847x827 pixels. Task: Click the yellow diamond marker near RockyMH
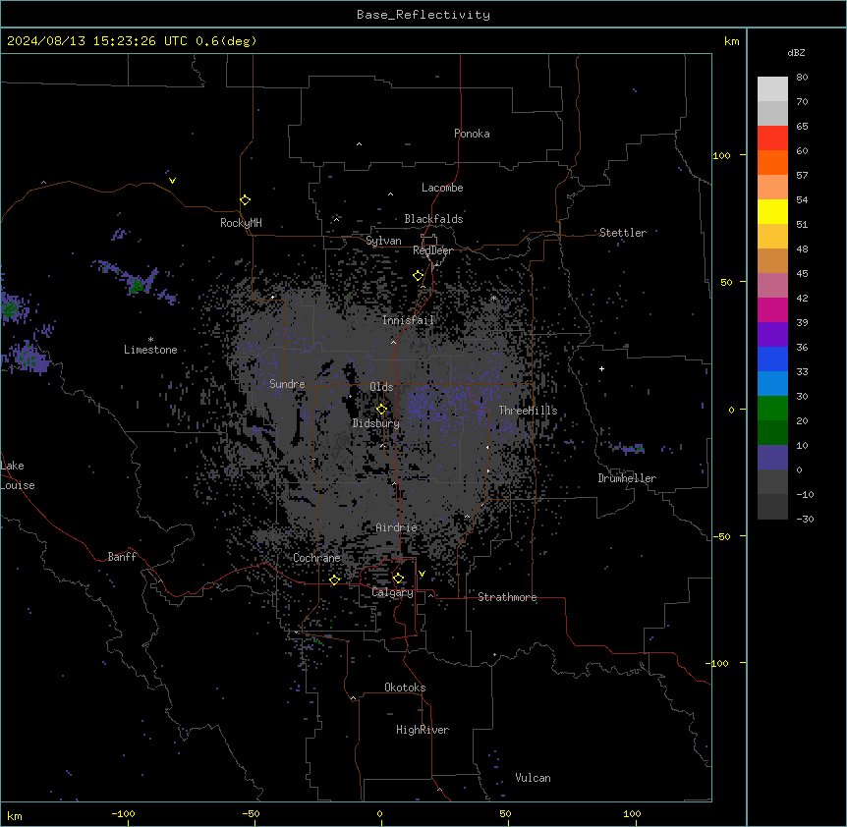(245, 200)
